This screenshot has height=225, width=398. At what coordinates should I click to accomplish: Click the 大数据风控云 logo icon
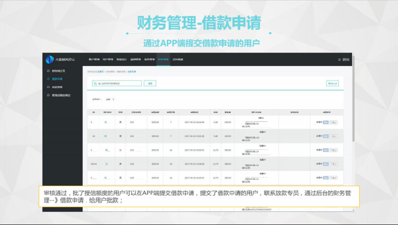coord(49,59)
